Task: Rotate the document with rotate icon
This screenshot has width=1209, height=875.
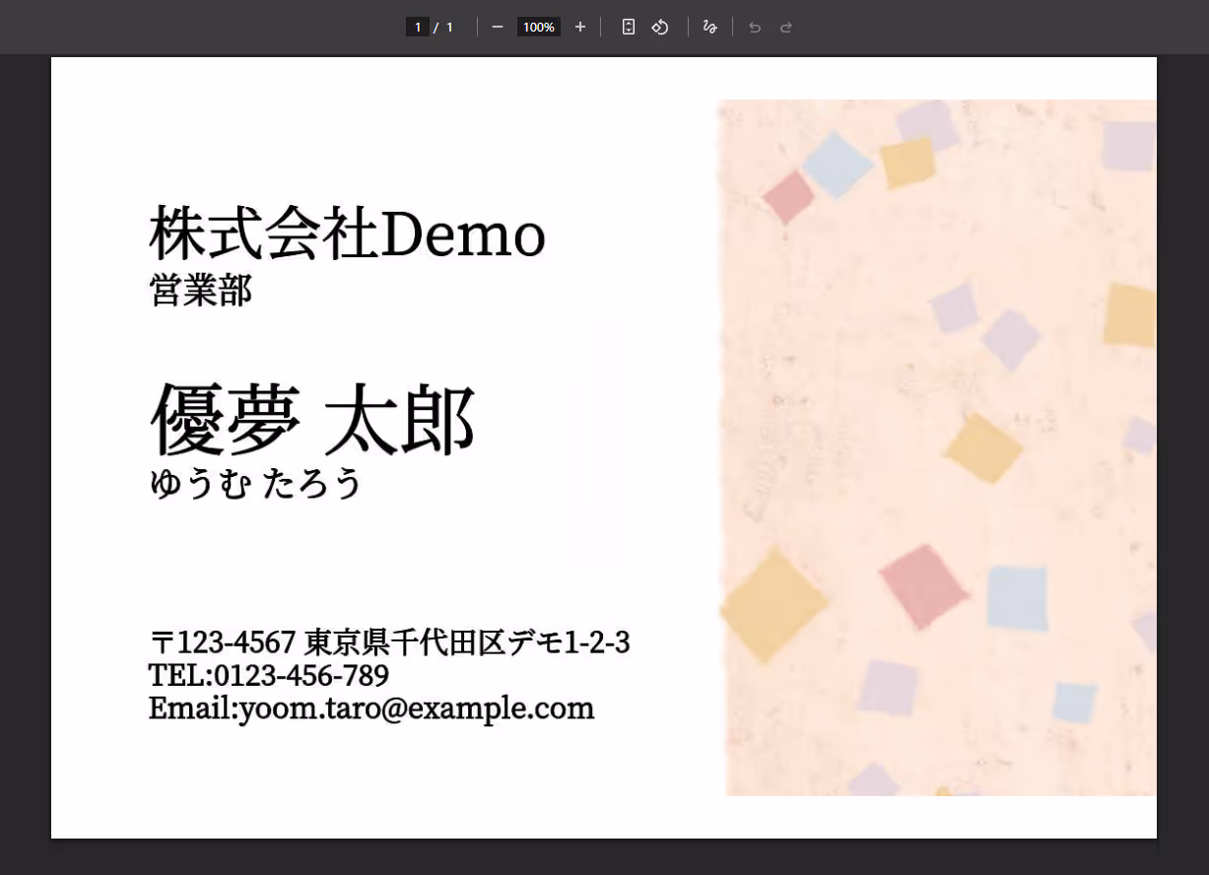Action: (660, 27)
